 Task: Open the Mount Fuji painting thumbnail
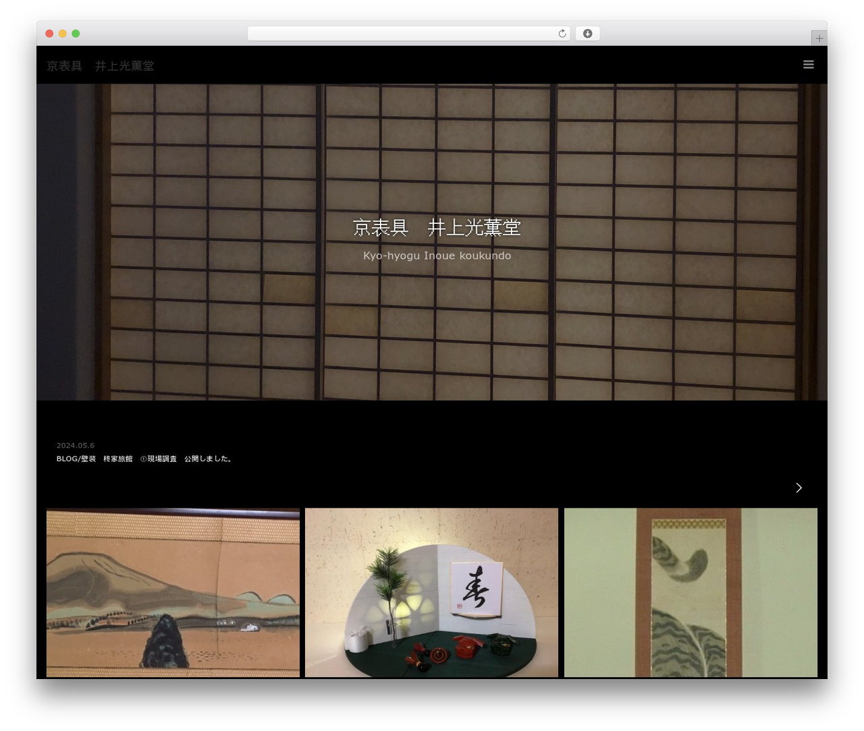coord(173,593)
